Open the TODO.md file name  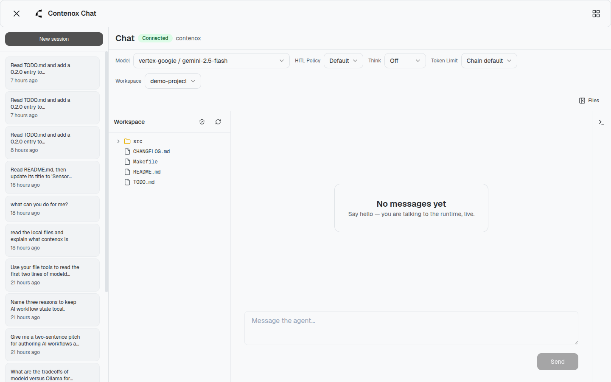click(x=144, y=182)
